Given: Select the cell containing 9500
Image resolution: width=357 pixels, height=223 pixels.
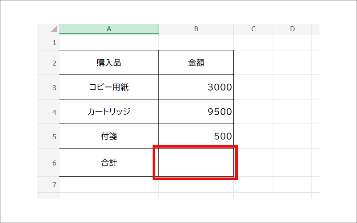Looking at the screenshot, I should pos(196,112).
